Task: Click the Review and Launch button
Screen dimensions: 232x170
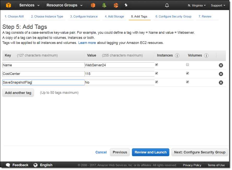Action: [151, 152]
